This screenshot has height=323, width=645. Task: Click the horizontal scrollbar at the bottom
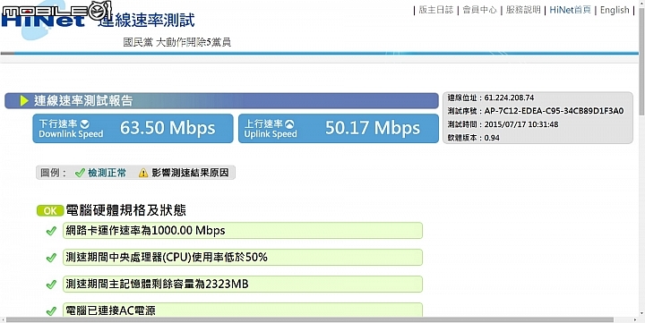point(309,319)
